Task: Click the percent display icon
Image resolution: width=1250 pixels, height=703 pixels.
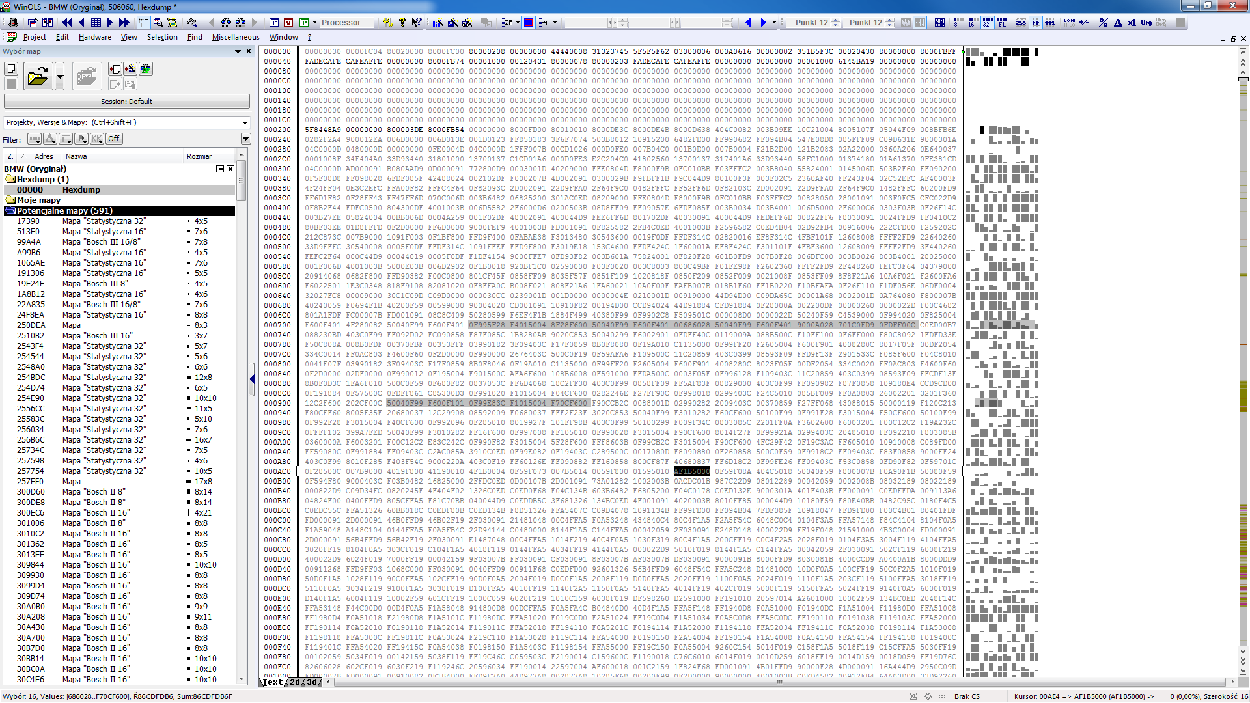Action: tap(1103, 22)
